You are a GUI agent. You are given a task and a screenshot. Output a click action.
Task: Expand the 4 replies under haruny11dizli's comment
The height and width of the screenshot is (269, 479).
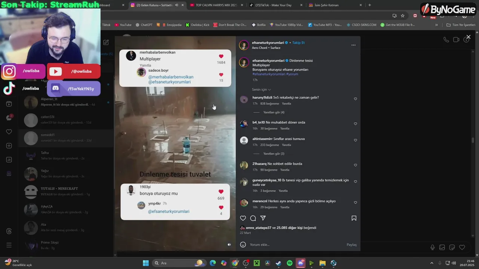tap(274, 112)
